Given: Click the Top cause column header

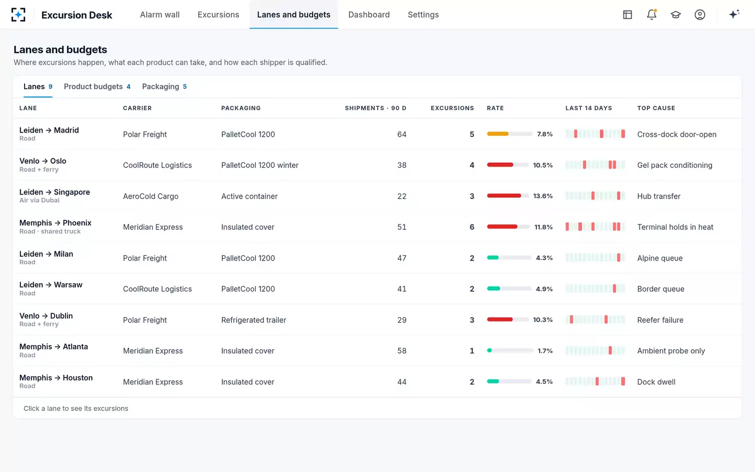Looking at the screenshot, I should [x=656, y=108].
